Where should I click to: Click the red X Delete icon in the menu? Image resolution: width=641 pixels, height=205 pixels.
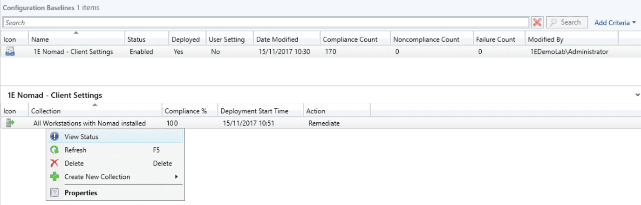tap(55, 164)
